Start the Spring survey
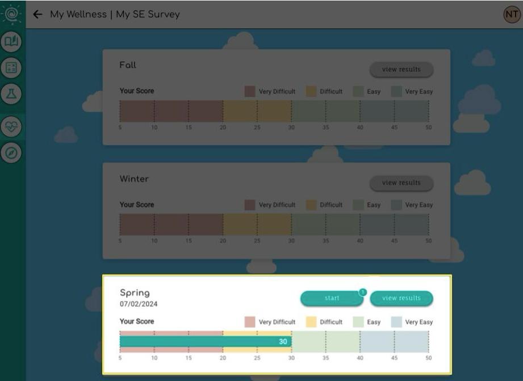Screen dimensions: 523x381 [331, 297]
